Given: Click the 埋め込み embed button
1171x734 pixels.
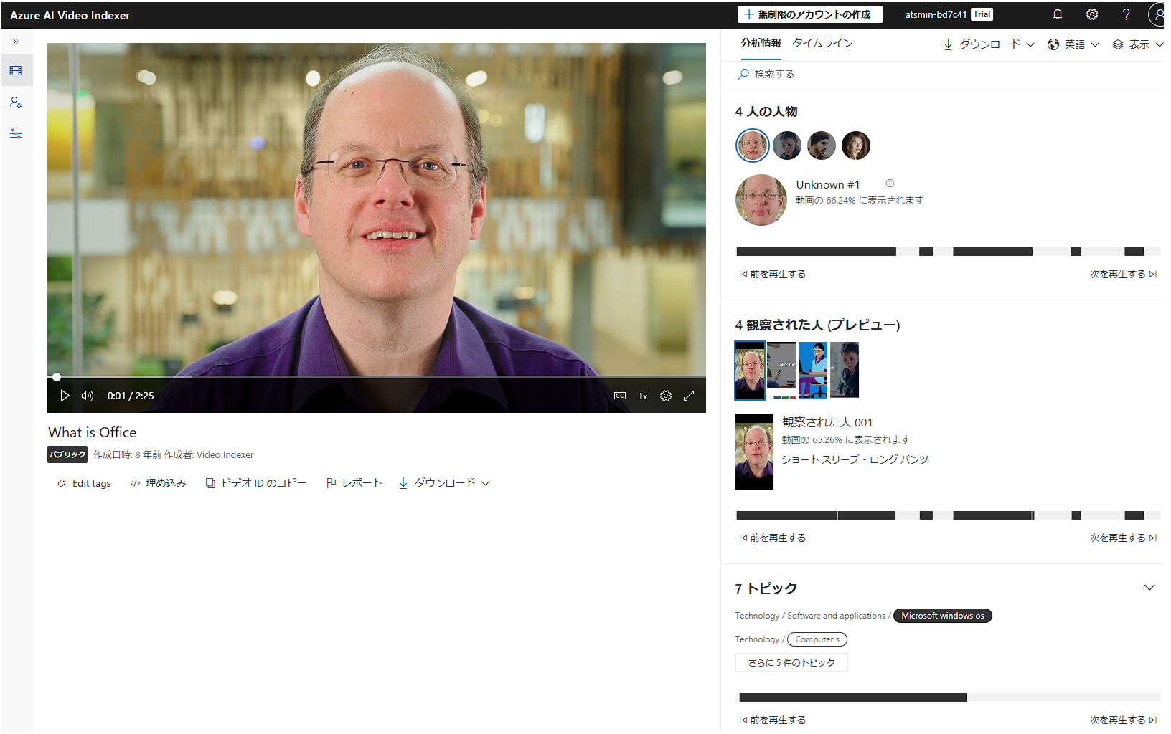Looking at the screenshot, I should point(158,483).
